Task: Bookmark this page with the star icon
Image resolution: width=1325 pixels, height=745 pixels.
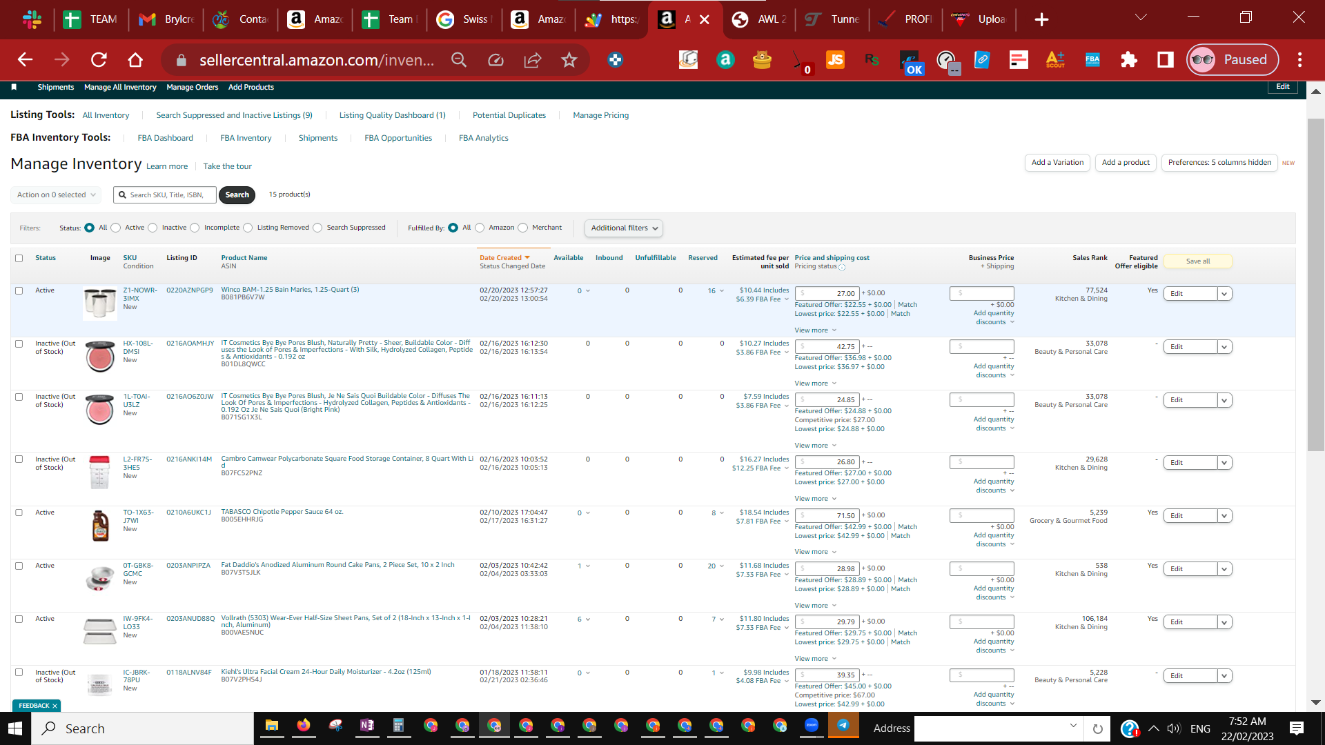Action: (x=569, y=60)
